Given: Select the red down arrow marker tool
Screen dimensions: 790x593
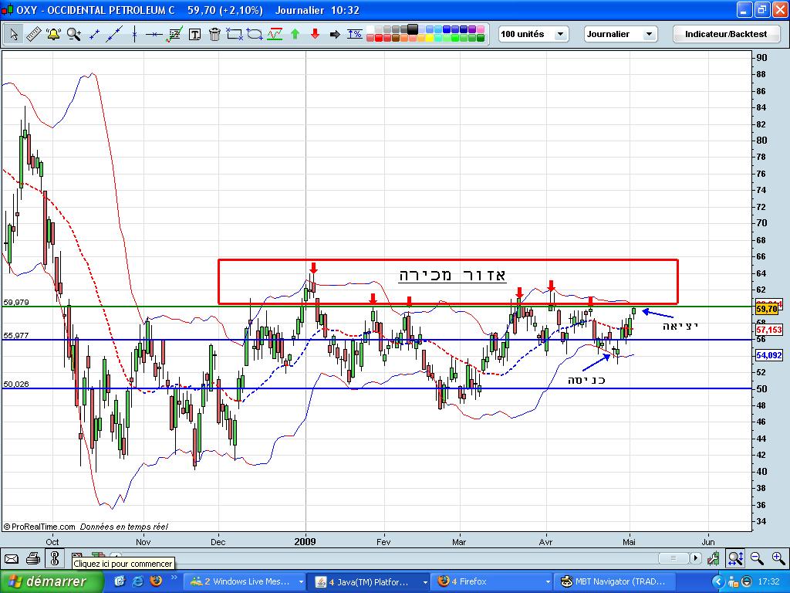Looking at the screenshot, I should point(316,34).
